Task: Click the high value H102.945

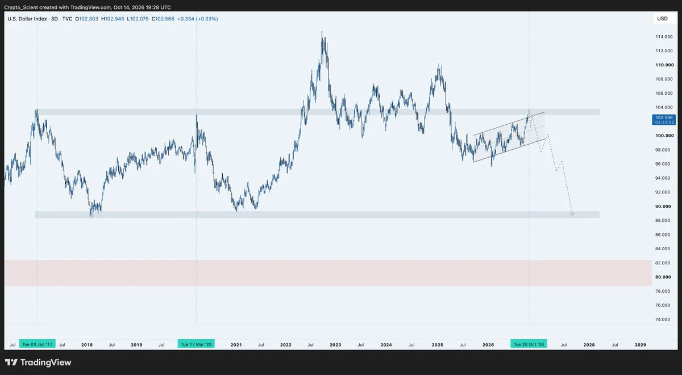Action: 113,19
